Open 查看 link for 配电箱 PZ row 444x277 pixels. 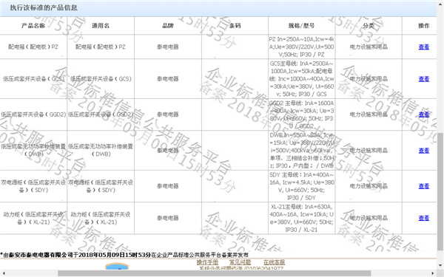423,47
